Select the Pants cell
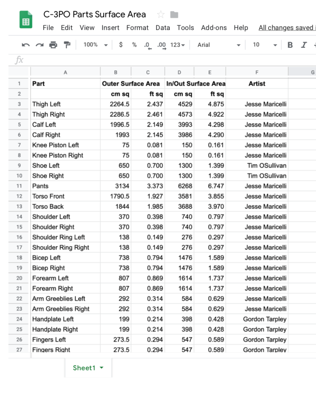The image size is (316, 399). (65, 186)
